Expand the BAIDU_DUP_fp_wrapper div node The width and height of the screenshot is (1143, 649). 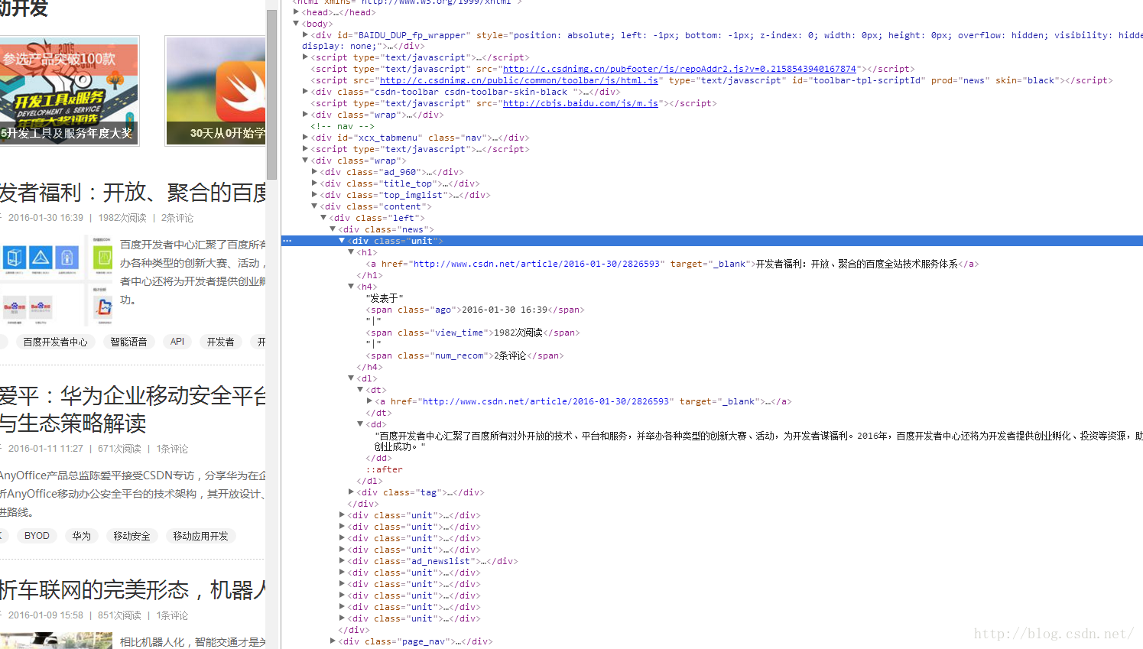[306, 34]
